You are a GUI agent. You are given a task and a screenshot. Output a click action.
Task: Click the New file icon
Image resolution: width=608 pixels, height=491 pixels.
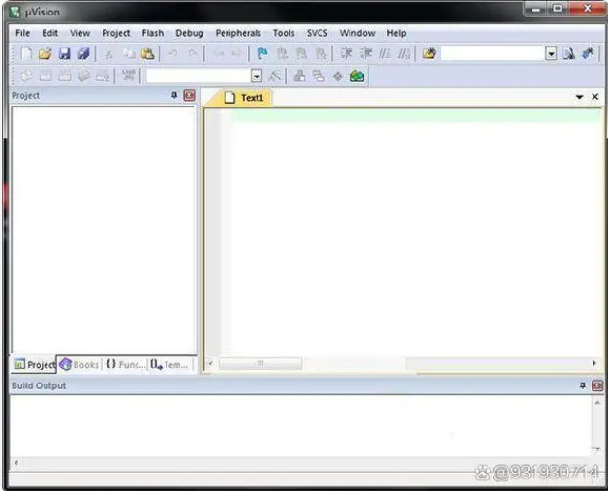point(26,54)
